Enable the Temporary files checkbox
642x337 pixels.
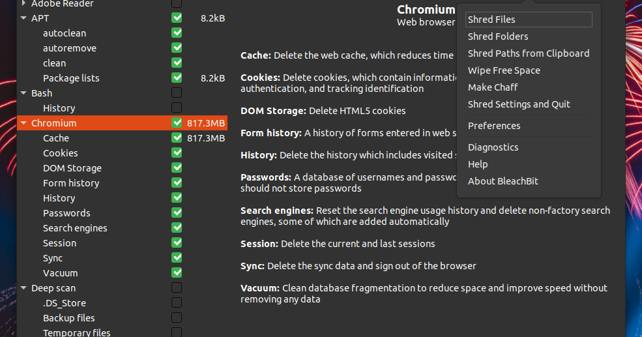tap(177, 332)
